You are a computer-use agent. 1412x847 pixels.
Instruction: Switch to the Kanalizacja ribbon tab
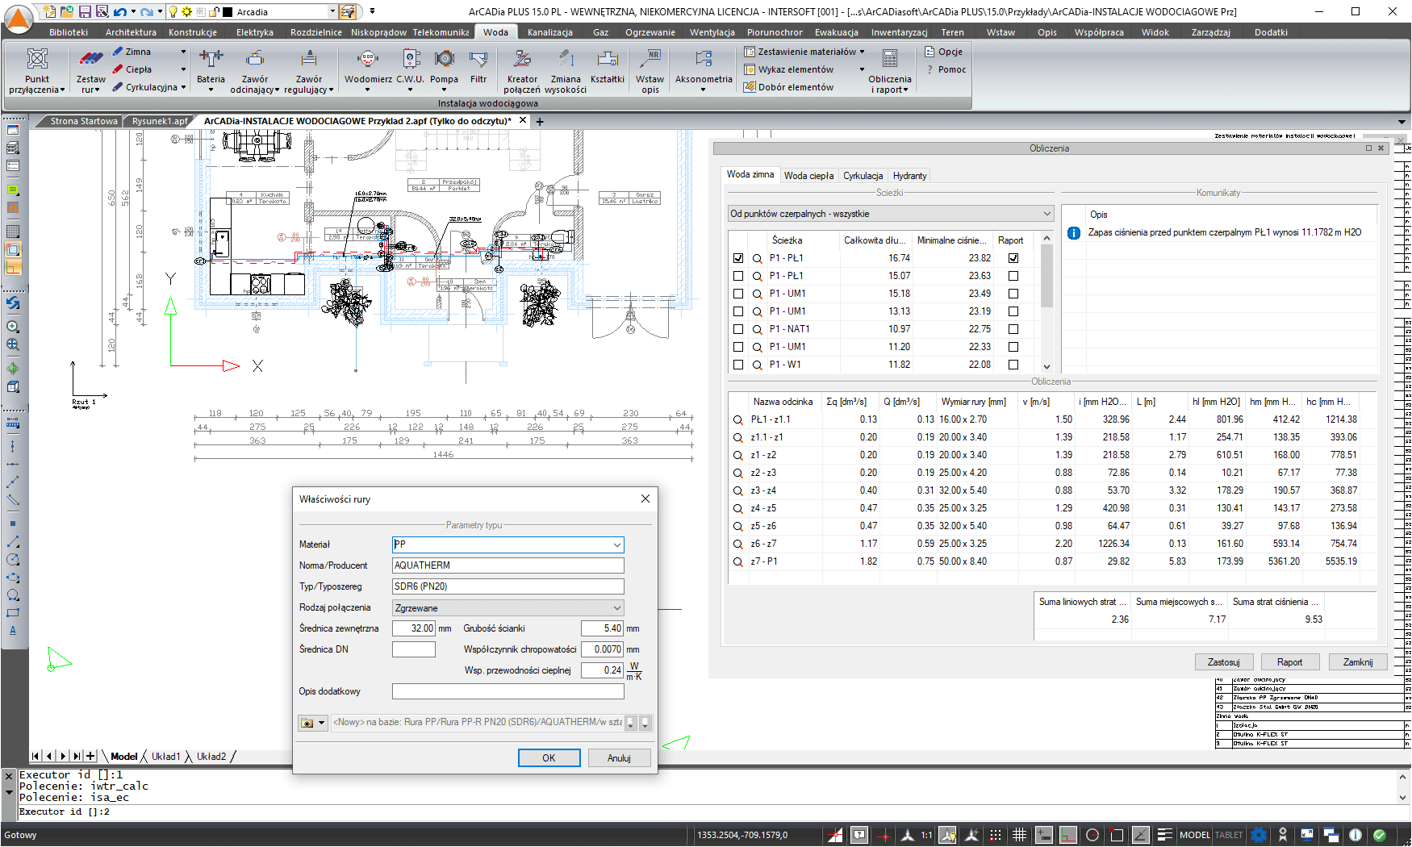[549, 32]
